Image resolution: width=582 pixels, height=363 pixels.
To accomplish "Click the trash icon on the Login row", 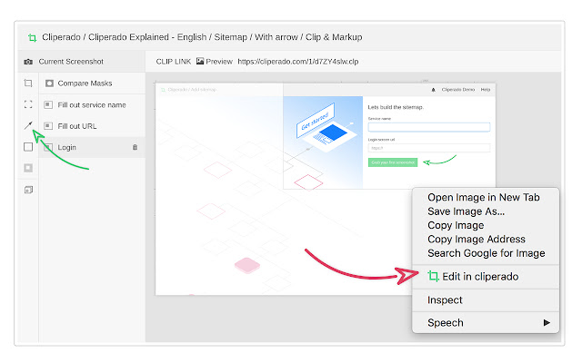I will point(135,147).
